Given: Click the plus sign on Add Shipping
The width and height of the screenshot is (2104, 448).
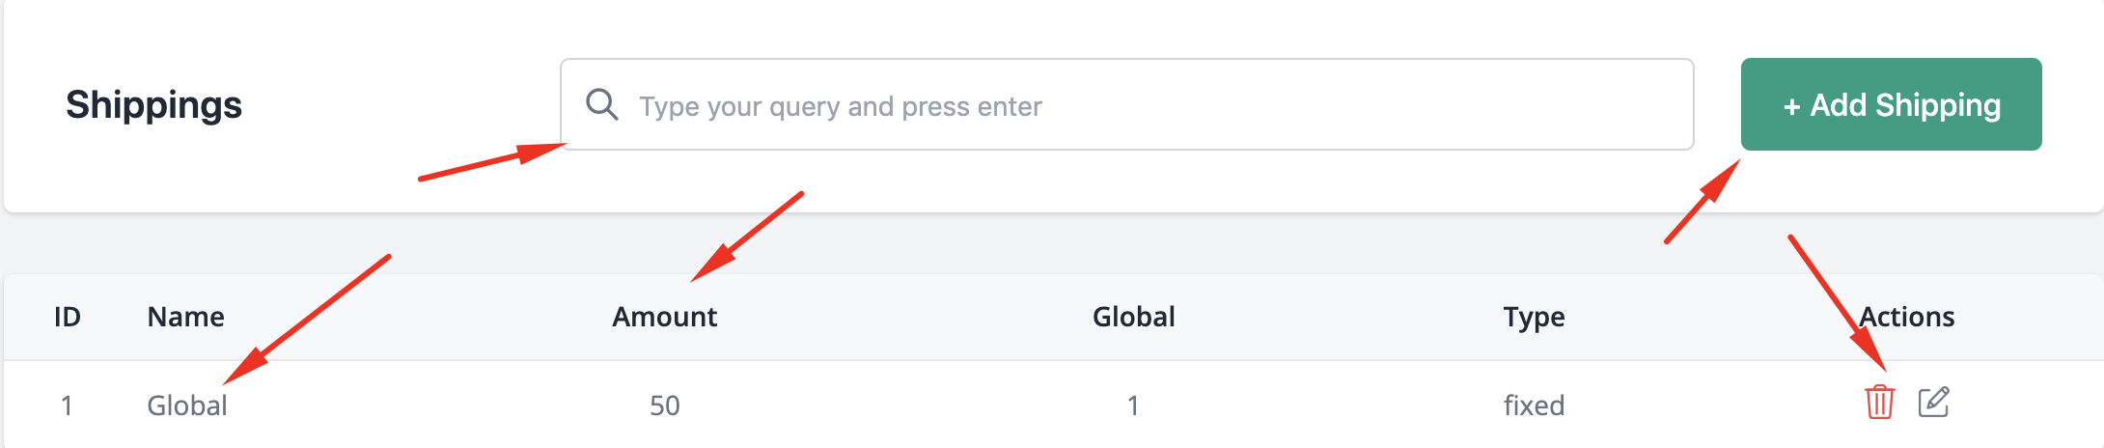Looking at the screenshot, I should [1791, 106].
